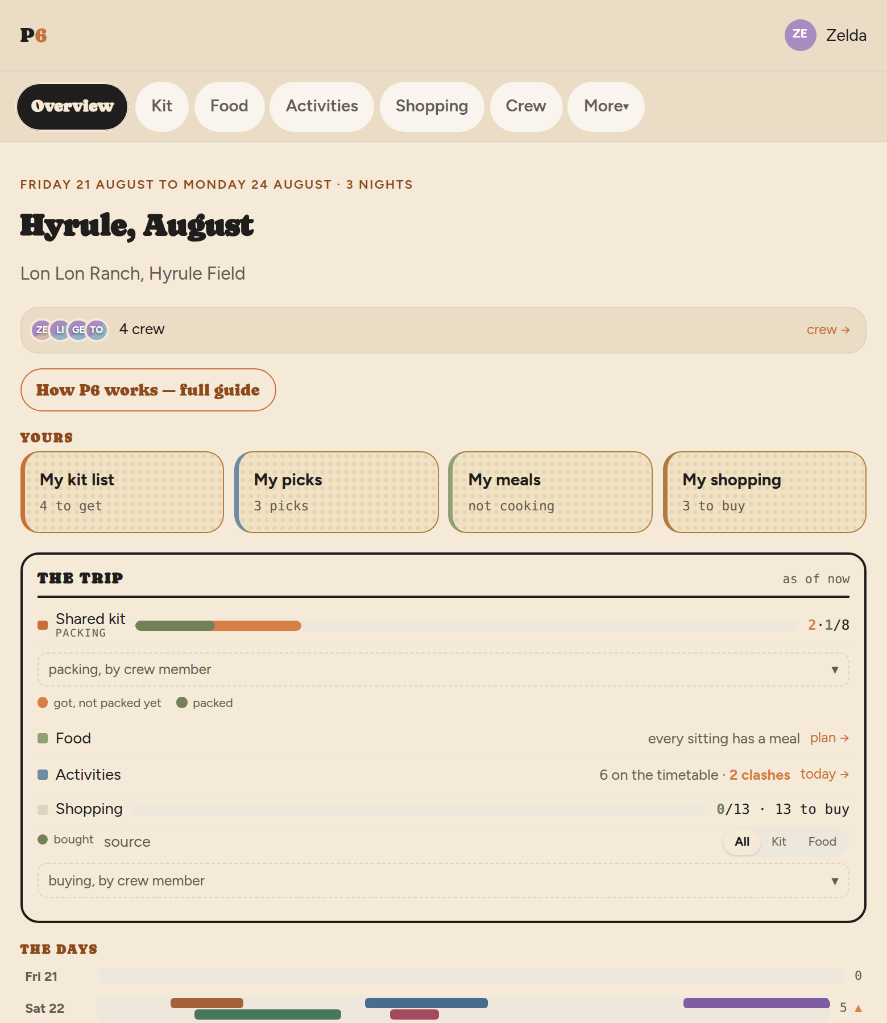
Task: Open the My kit list card
Action: pos(122,492)
